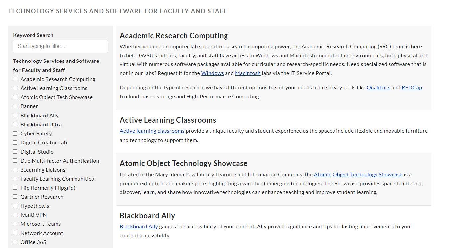
Task: Enable Duo Multi-factor Authentication filter
Action: coord(15,160)
